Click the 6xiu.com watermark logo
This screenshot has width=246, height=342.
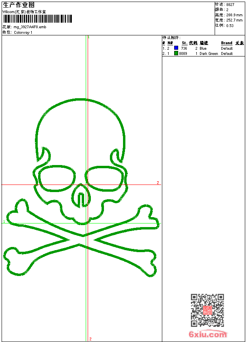[x=208, y=334]
